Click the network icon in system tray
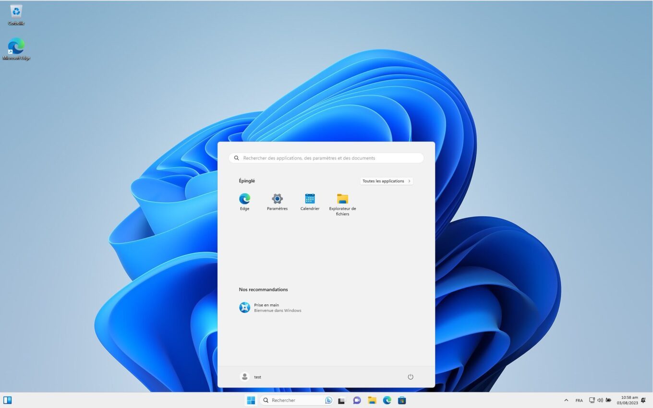653x408 pixels. (x=592, y=400)
